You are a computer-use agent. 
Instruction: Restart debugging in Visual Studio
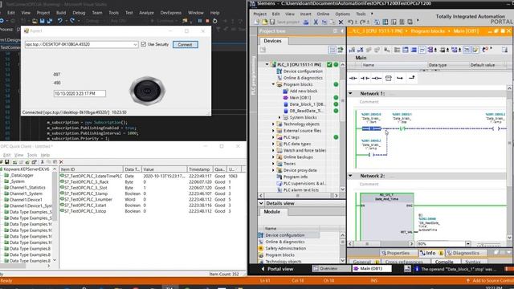214,21
